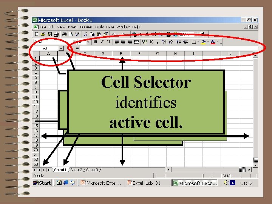Switch to the Sheet3 tab
This screenshot has height=204, width=272.
(92, 170)
